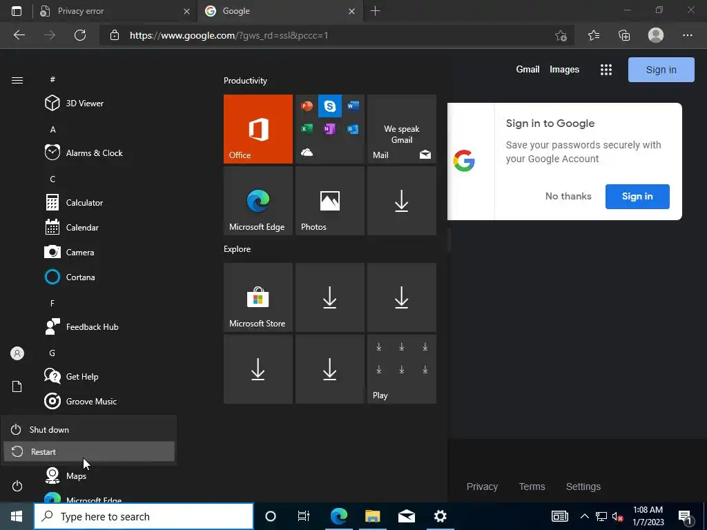
Task: Open Collections in Edge toolbar
Action: click(x=624, y=35)
